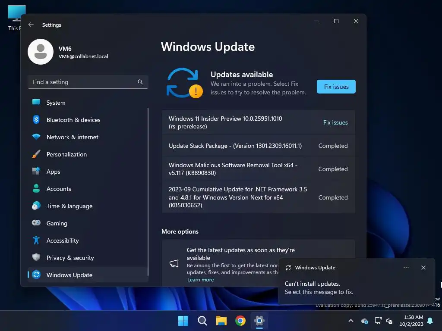Click the Windows Update sync icon in sidebar
This screenshot has width=442, height=331.
click(x=36, y=275)
